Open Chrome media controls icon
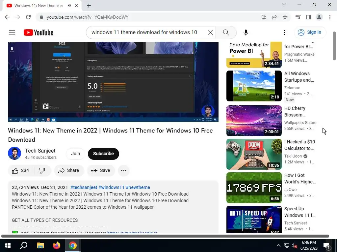Screen dimensions: 337x252 pos(298,17)
